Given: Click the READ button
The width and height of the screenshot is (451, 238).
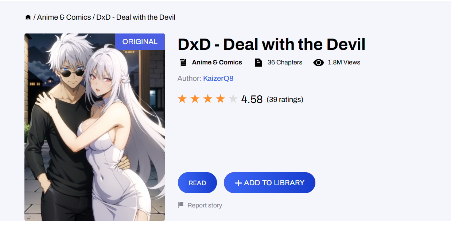Looking at the screenshot, I should point(197,183).
